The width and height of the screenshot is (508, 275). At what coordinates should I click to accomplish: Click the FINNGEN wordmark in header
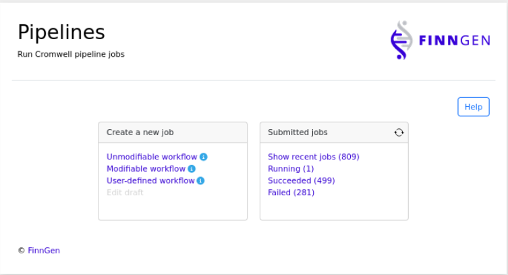pyautogui.click(x=454, y=41)
